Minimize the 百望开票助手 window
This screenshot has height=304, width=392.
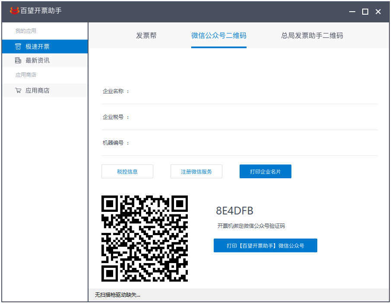click(352, 12)
